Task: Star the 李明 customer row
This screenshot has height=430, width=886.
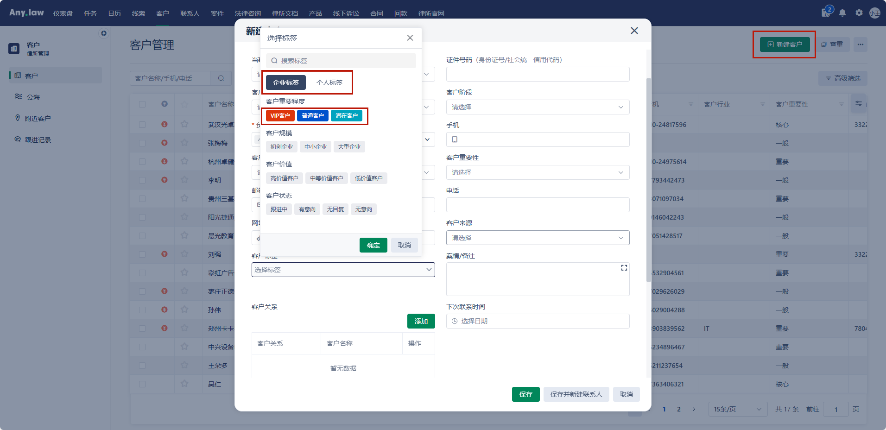Action: pos(184,180)
